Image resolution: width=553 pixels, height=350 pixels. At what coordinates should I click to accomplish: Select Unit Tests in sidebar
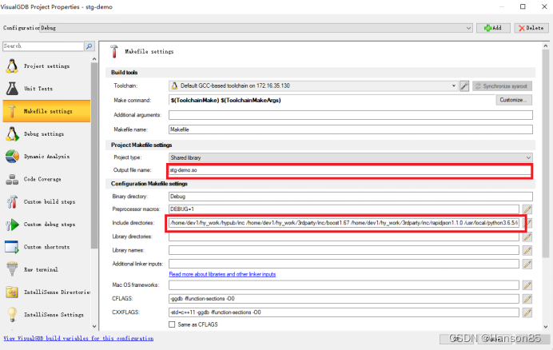click(x=46, y=89)
